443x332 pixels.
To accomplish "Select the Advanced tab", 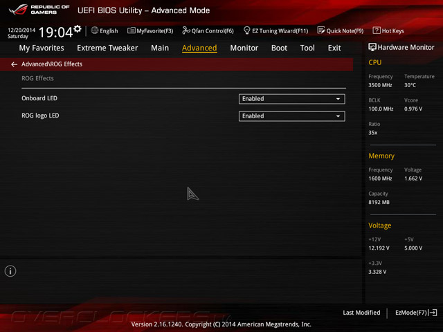I will 199,48.
